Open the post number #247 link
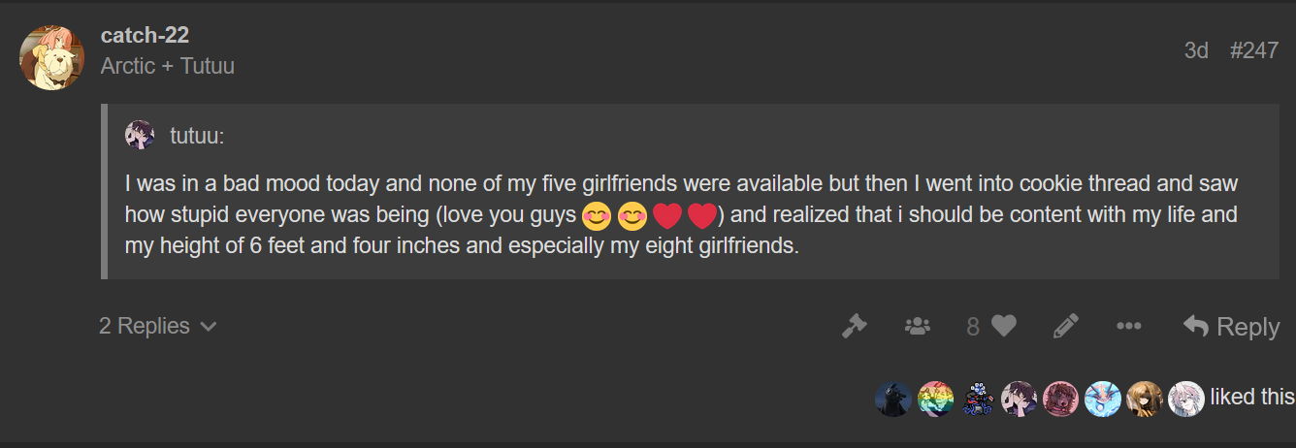 pyautogui.click(x=1253, y=50)
